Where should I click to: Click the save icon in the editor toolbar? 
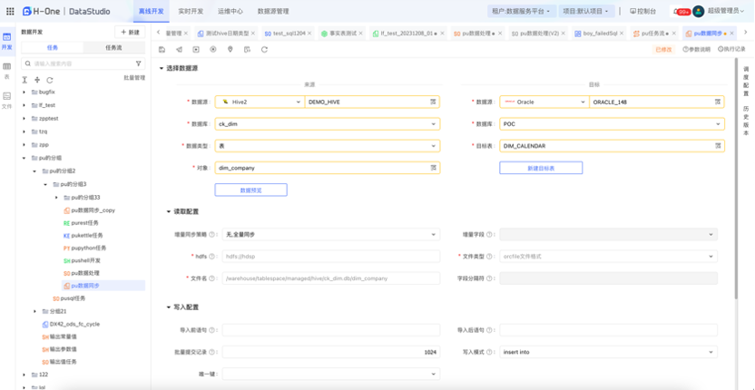pyautogui.click(x=162, y=49)
